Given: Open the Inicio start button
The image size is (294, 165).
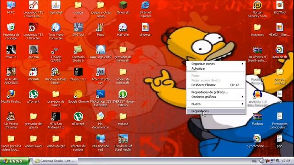Looking at the screenshot, I should click(14, 161).
